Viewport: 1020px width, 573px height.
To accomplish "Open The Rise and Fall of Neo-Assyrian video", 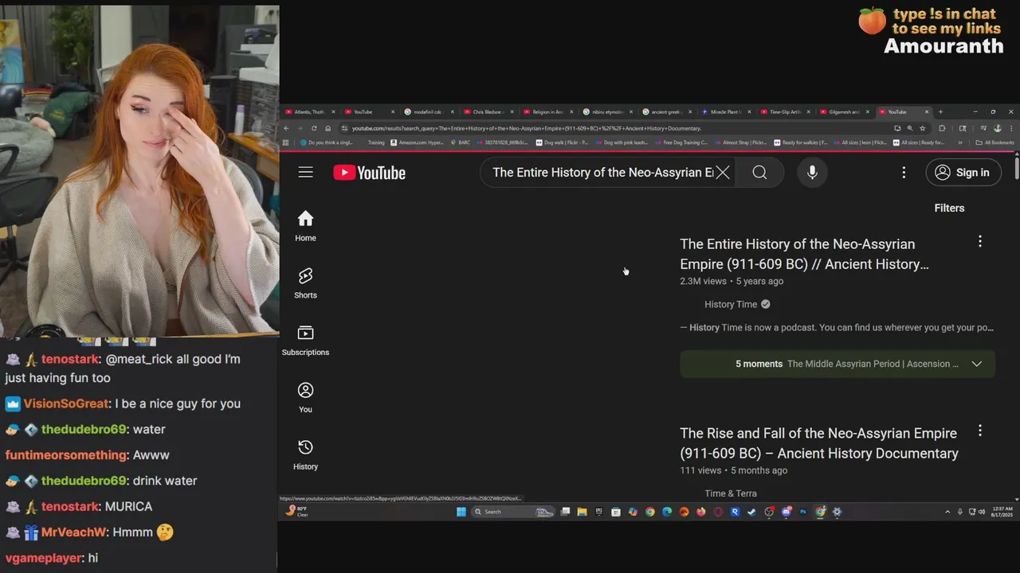I will point(819,443).
